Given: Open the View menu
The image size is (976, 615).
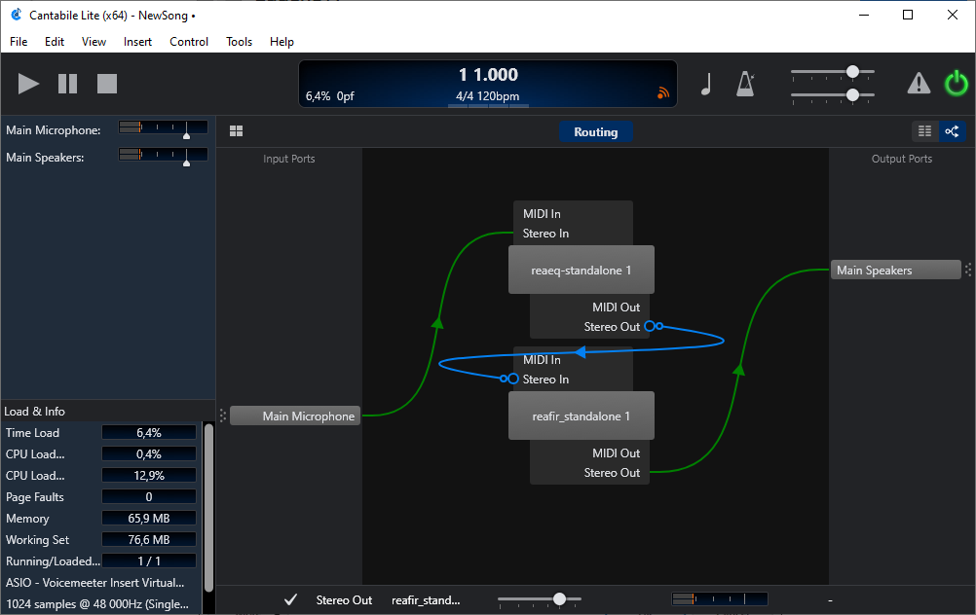Looking at the screenshot, I should [x=94, y=42].
